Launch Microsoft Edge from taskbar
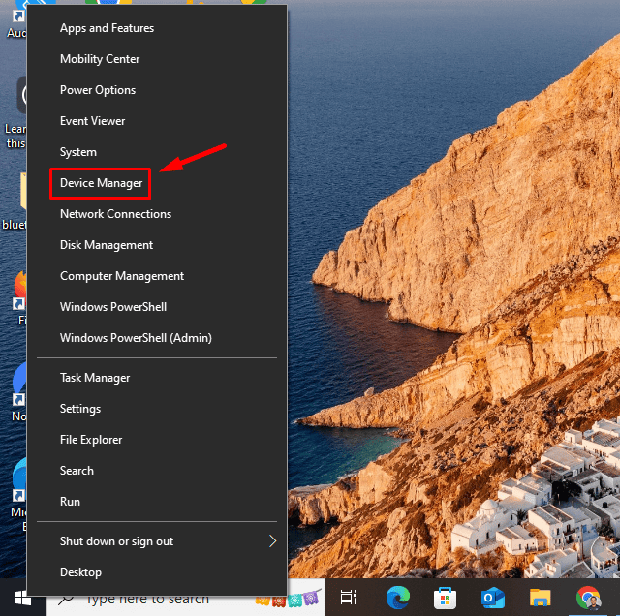The width and height of the screenshot is (620, 616). [x=398, y=598]
